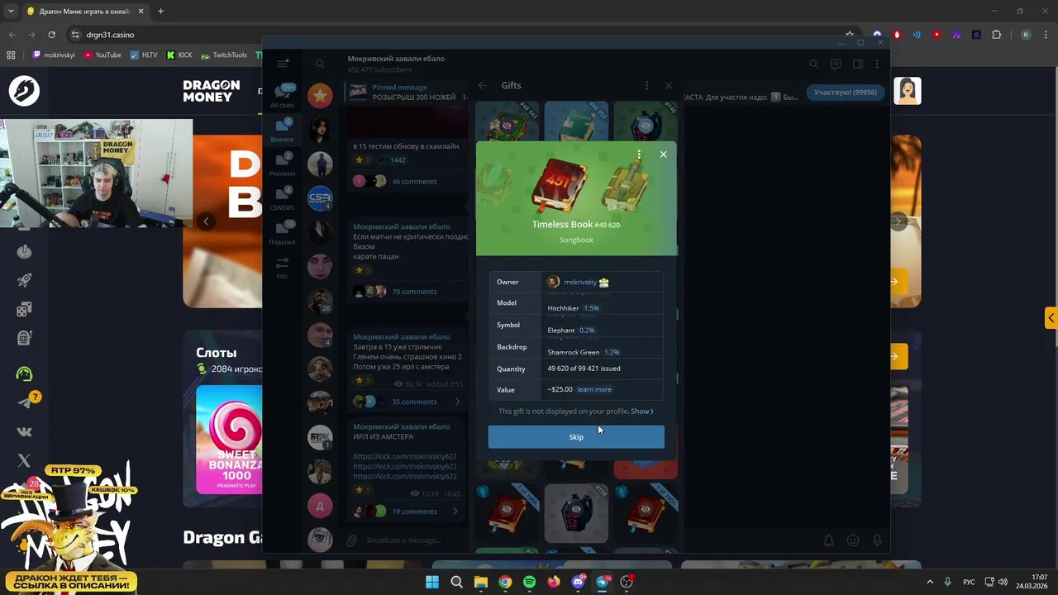The width and height of the screenshot is (1058, 595).
Task: Select Подарки chat folder
Action: [x=283, y=232]
